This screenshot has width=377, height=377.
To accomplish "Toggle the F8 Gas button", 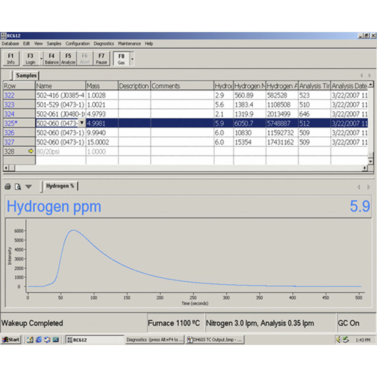I will click(121, 59).
